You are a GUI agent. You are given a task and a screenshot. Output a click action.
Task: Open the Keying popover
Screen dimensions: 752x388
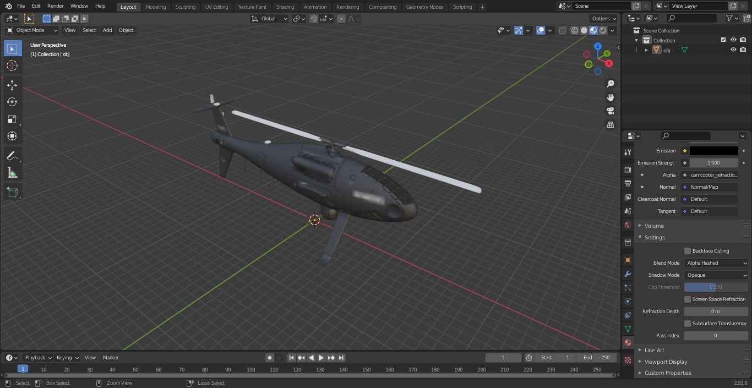[x=67, y=358]
